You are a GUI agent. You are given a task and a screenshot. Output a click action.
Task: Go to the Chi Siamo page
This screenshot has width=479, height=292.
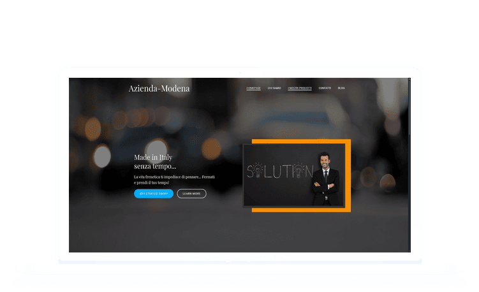coord(274,88)
